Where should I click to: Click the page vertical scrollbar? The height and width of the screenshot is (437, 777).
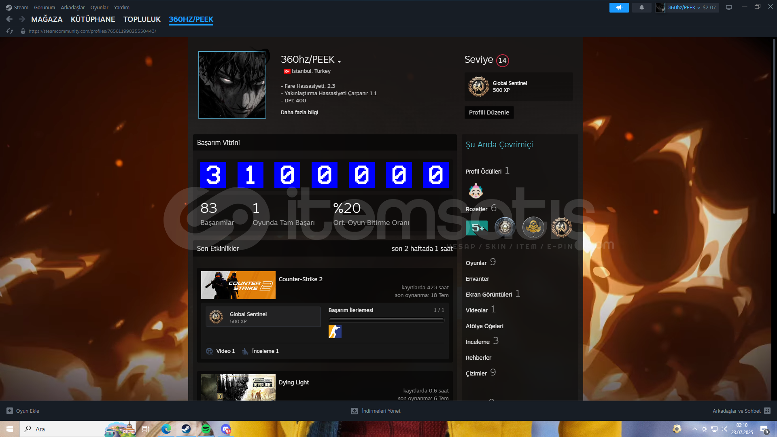click(x=774, y=125)
